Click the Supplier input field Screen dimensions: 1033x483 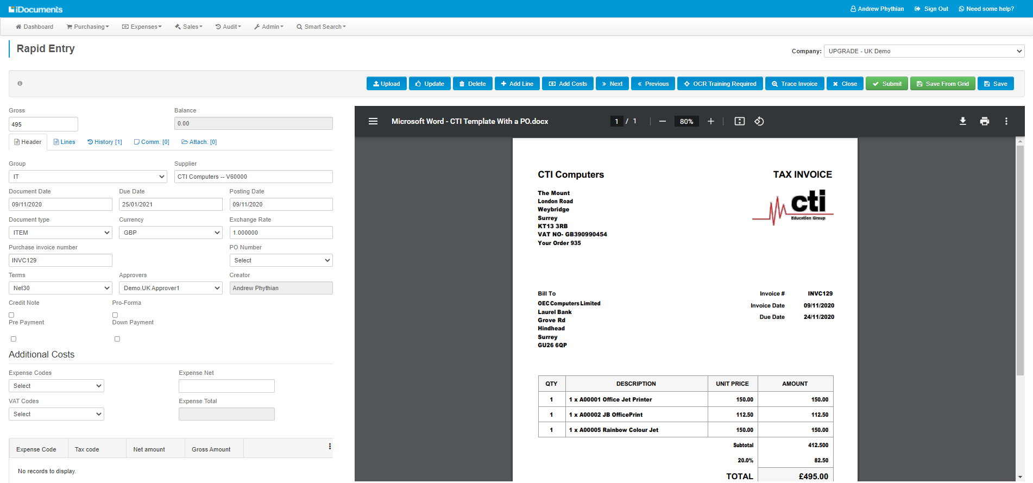pyautogui.click(x=254, y=177)
